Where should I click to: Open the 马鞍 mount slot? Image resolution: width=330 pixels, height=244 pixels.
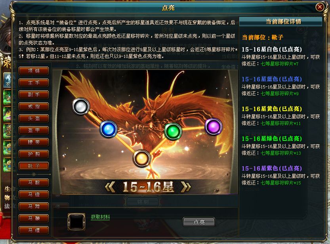click(34, 183)
